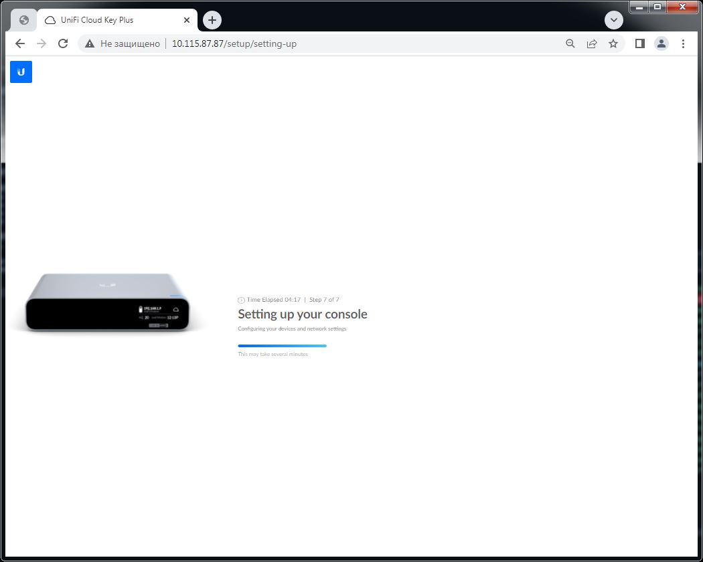
Task: Click the browser forward arrow
Action: click(42, 43)
